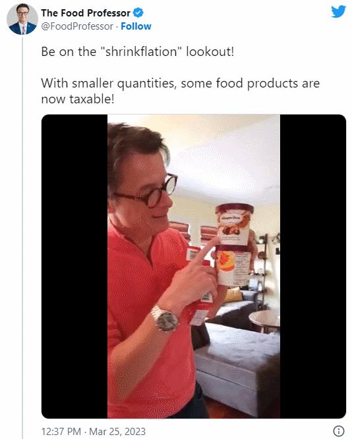
Task: Follow the @FoodProfessor account
Action: click(x=136, y=26)
